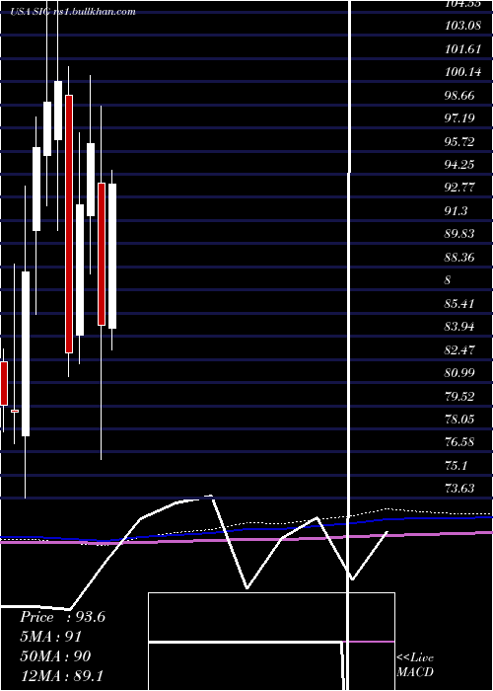Click the '5MA : 91' legend entry

coord(50,637)
